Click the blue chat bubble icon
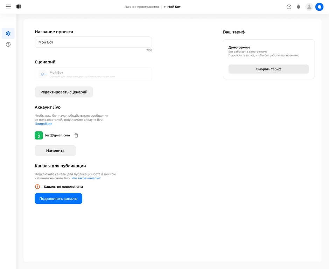 click(319, 7)
